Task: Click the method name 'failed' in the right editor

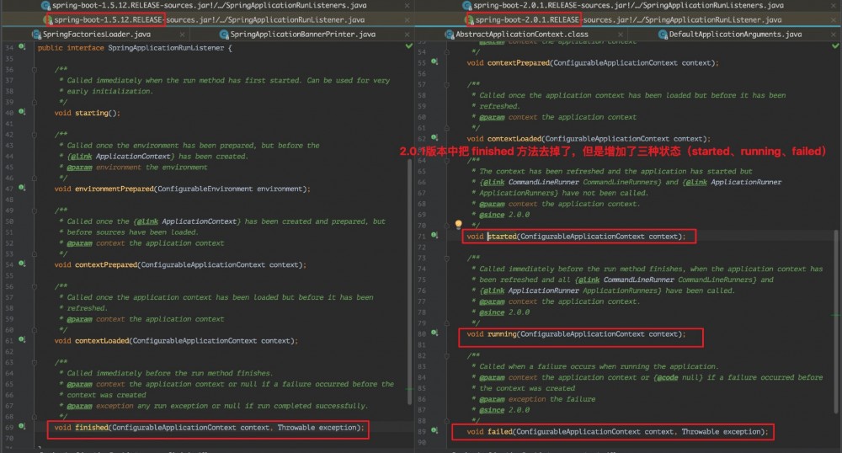Action: [x=500, y=432]
